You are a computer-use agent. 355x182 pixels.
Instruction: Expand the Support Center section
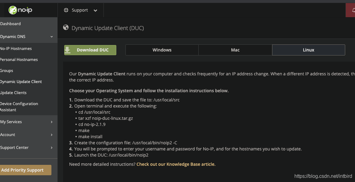[28, 148]
